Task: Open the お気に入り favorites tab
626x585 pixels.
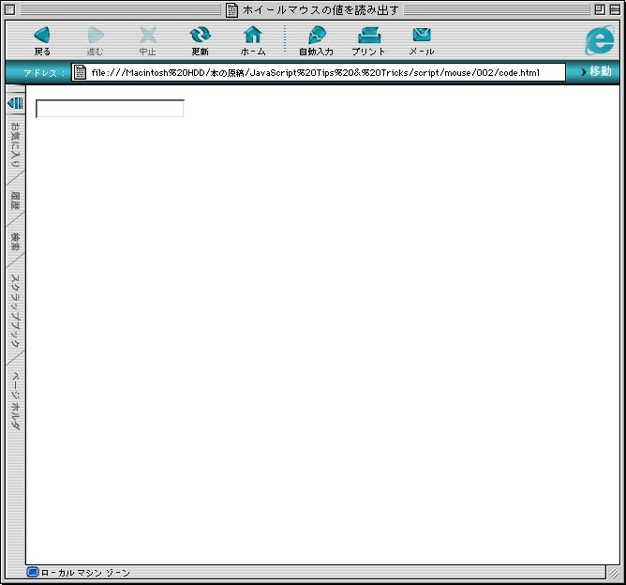Action: click(15, 144)
